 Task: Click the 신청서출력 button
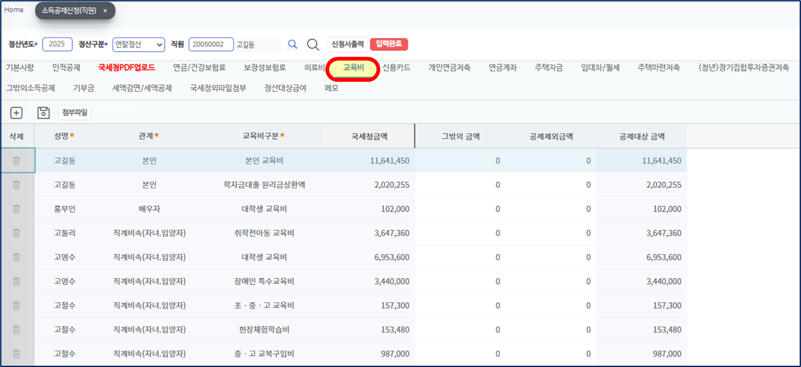click(x=348, y=44)
